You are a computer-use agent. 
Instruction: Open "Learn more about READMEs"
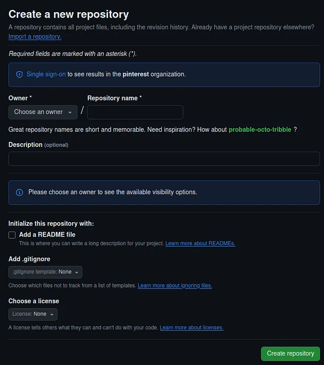tap(200, 243)
